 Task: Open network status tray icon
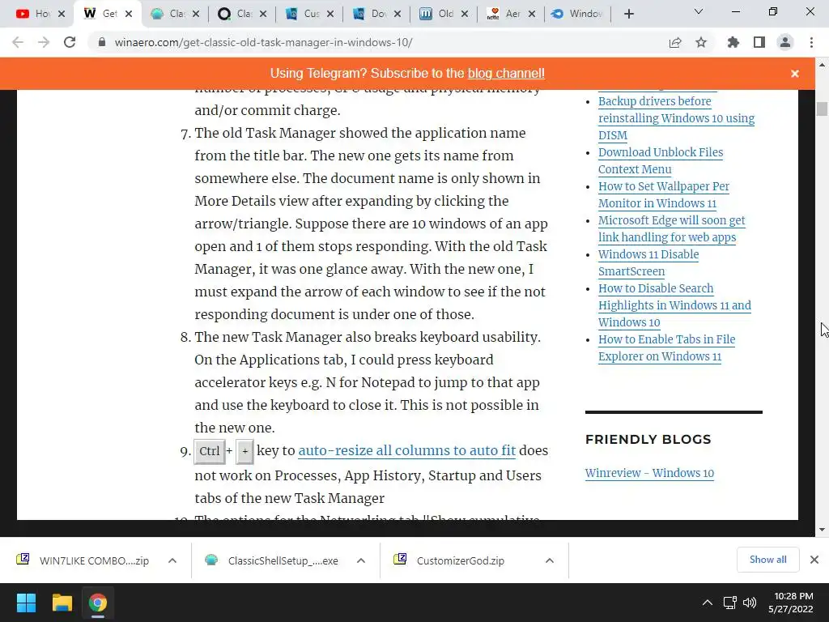pos(730,603)
